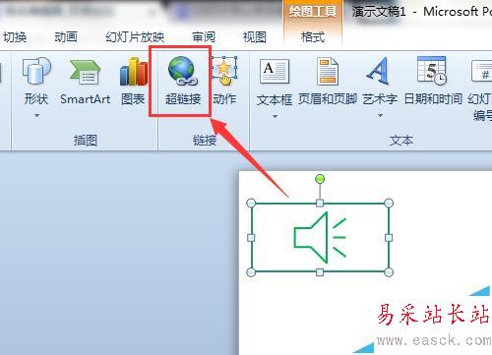Image resolution: width=492 pixels, height=355 pixels.
Task: Click the top-left corner handle of shape
Action: [x=251, y=204]
